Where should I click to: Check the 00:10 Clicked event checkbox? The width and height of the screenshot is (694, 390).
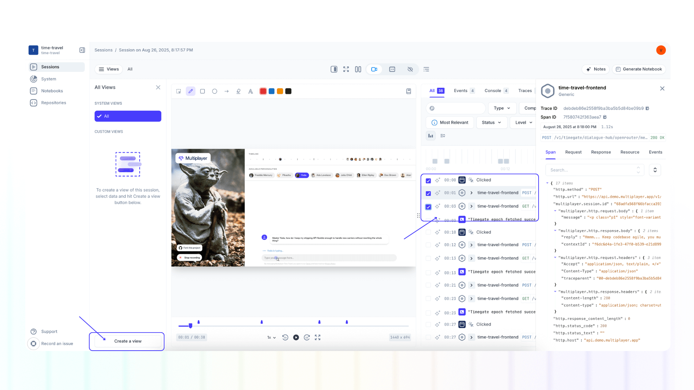pos(428,232)
